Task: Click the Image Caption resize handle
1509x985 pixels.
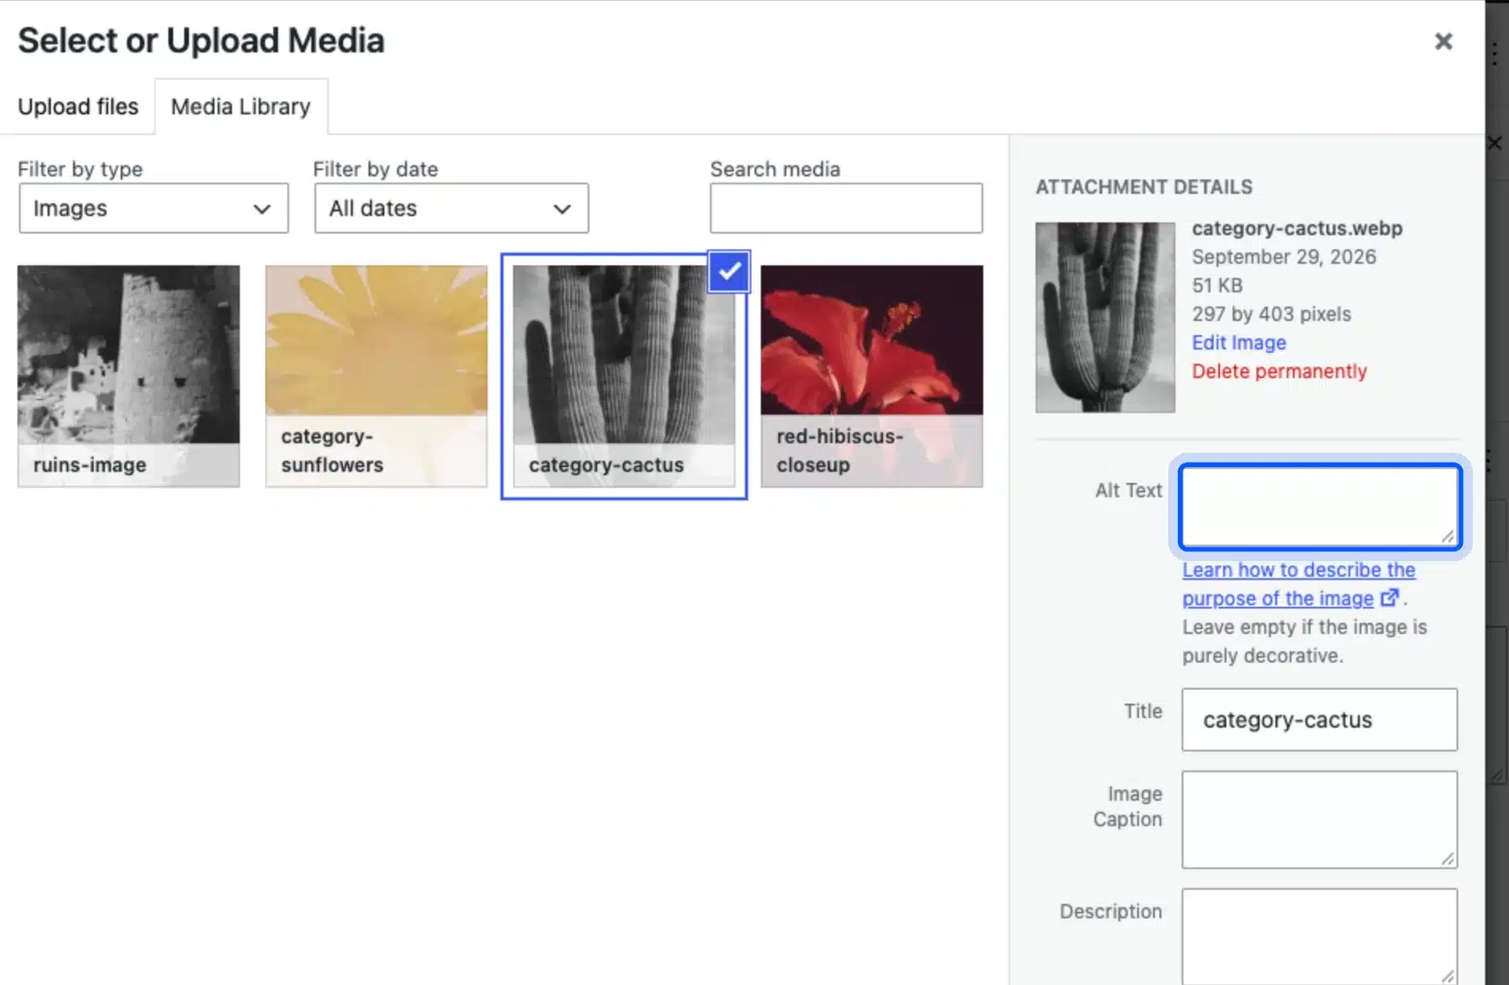Action: click(1448, 858)
